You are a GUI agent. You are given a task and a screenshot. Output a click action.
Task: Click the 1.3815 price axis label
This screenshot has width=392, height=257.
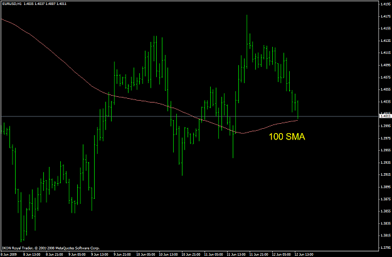(x=385, y=236)
